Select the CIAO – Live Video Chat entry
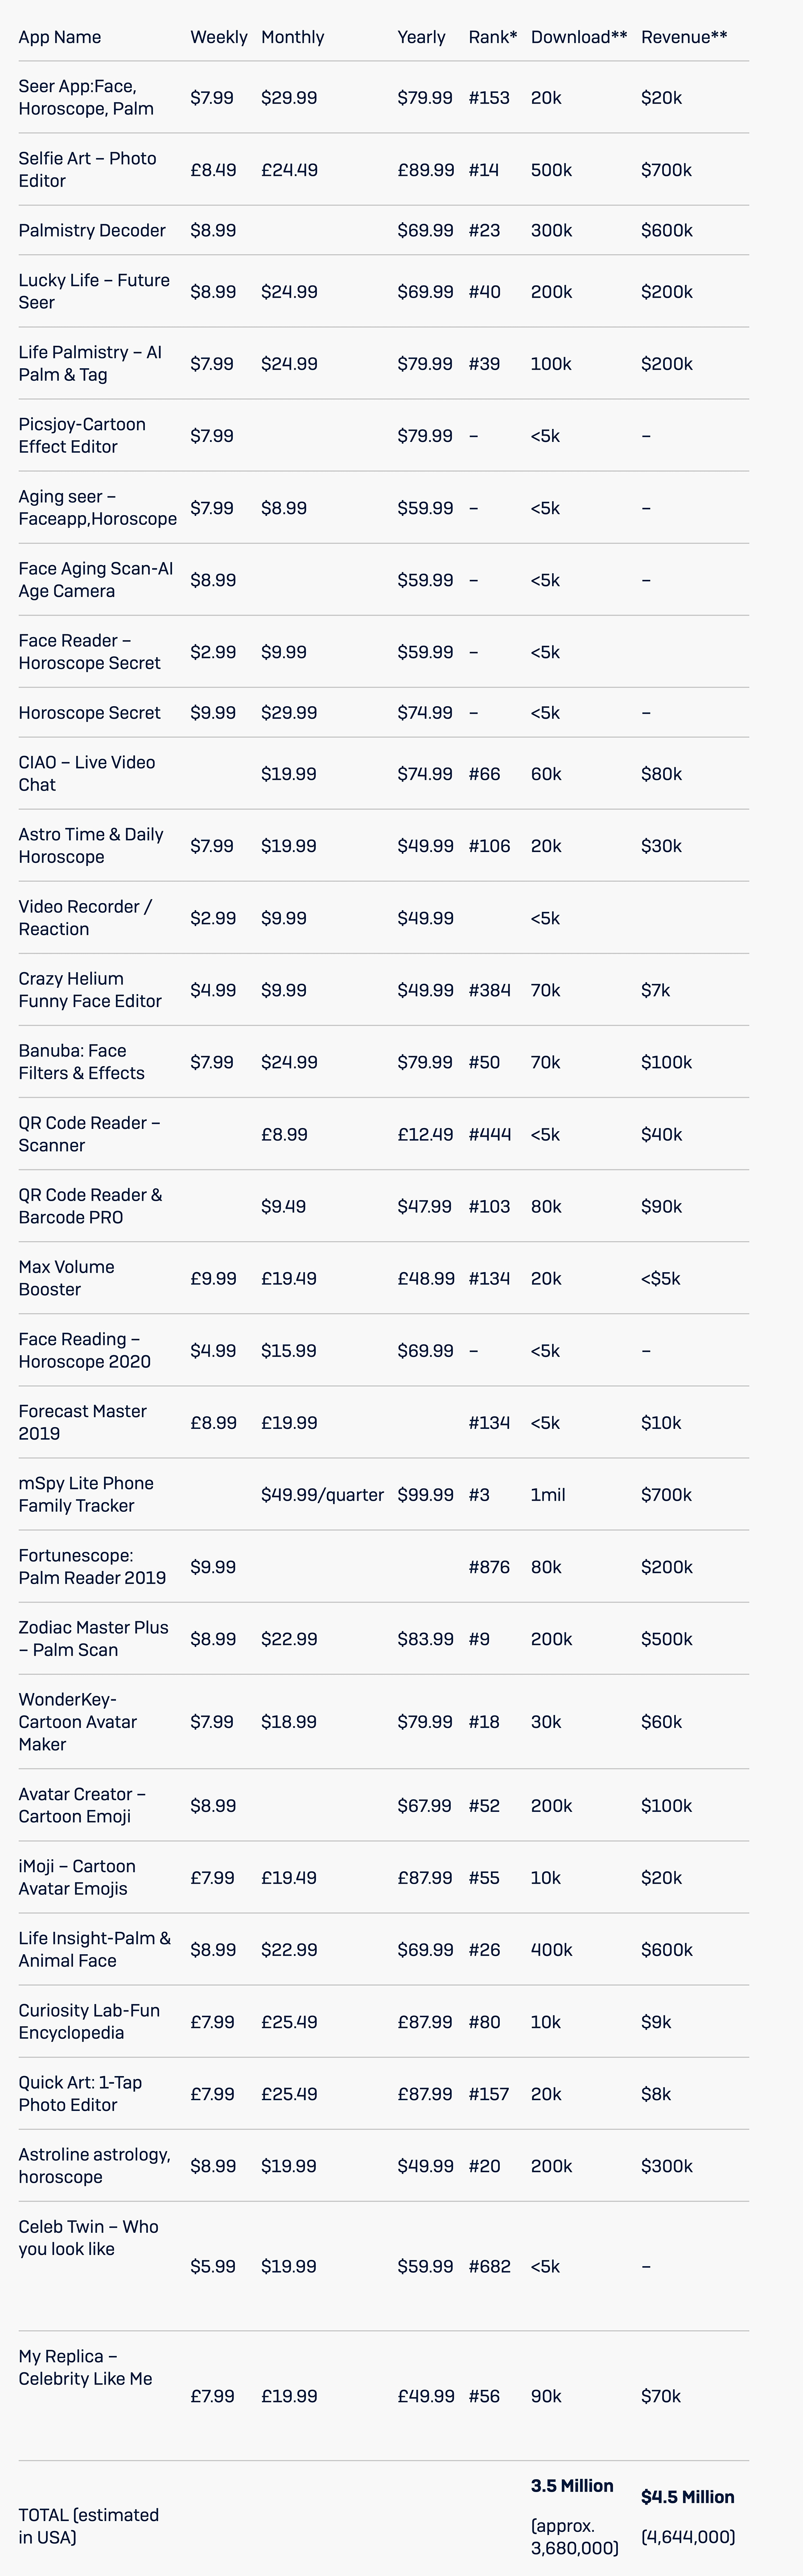803x2576 pixels. click(x=86, y=773)
